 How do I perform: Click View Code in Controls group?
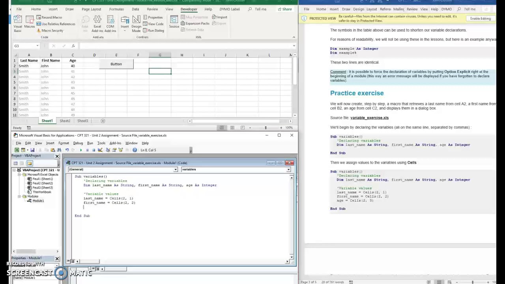153,24
